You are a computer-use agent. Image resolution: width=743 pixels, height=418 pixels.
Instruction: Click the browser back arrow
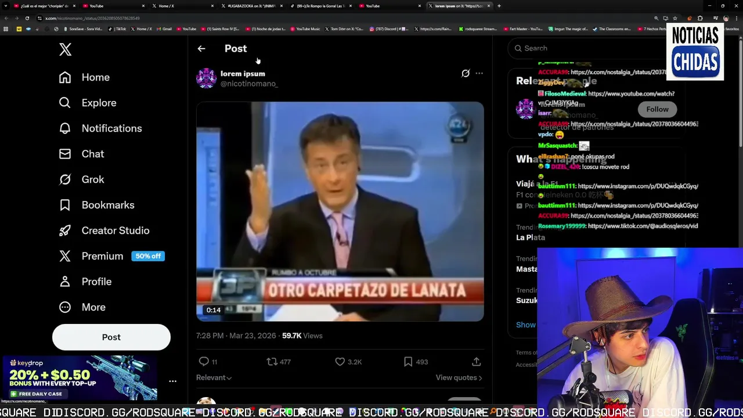pyautogui.click(x=6, y=18)
